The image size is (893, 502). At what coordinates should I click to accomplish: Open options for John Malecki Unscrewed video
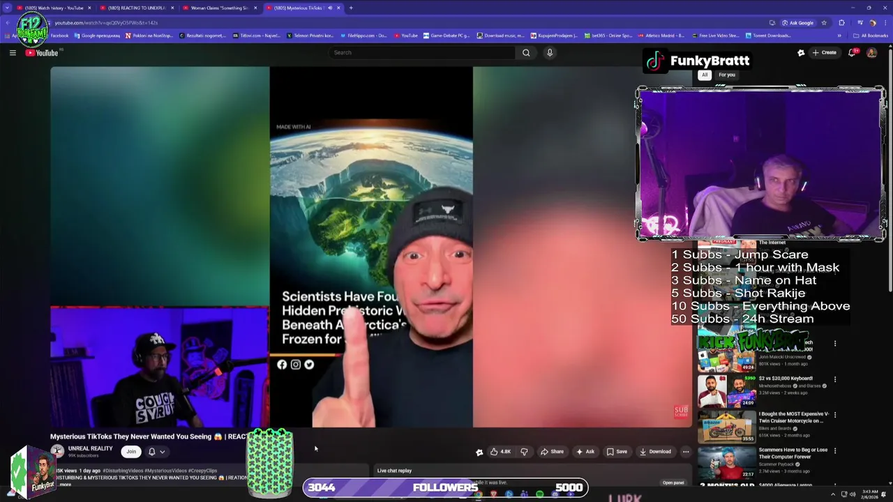pos(835,344)
